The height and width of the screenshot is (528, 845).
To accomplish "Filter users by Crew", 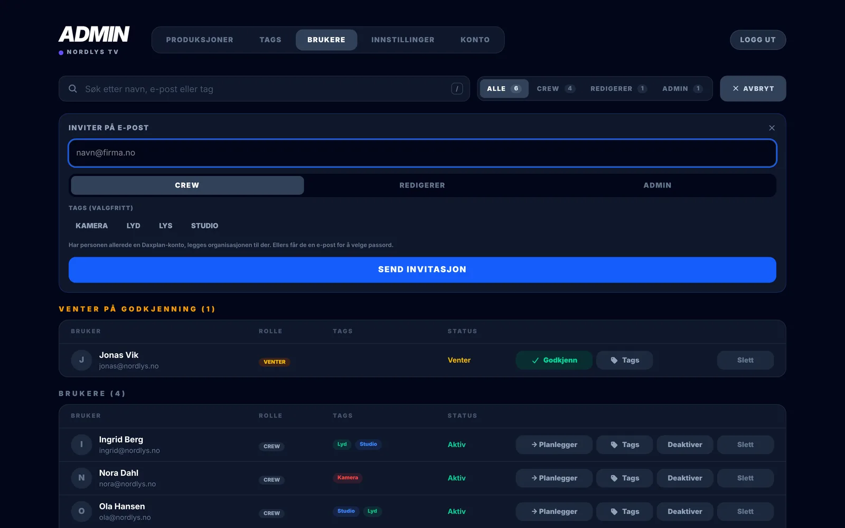I will (556, 89).
